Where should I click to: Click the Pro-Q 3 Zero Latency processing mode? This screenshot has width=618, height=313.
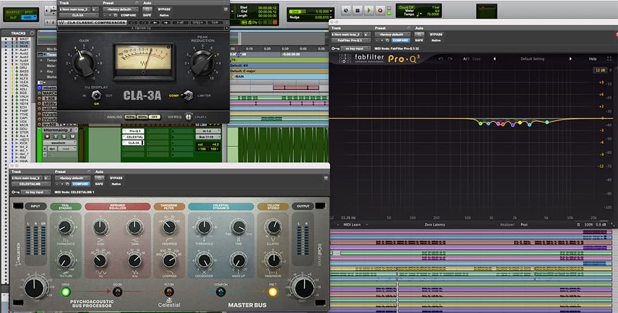click(x=435, y=225)
